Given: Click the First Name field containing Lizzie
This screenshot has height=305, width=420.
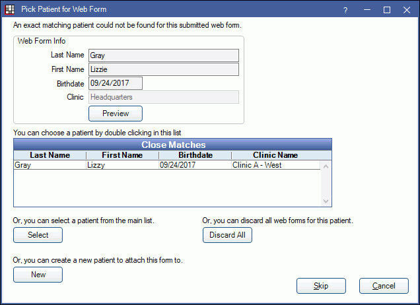Looking at the screenshot, I should (163, 69).
